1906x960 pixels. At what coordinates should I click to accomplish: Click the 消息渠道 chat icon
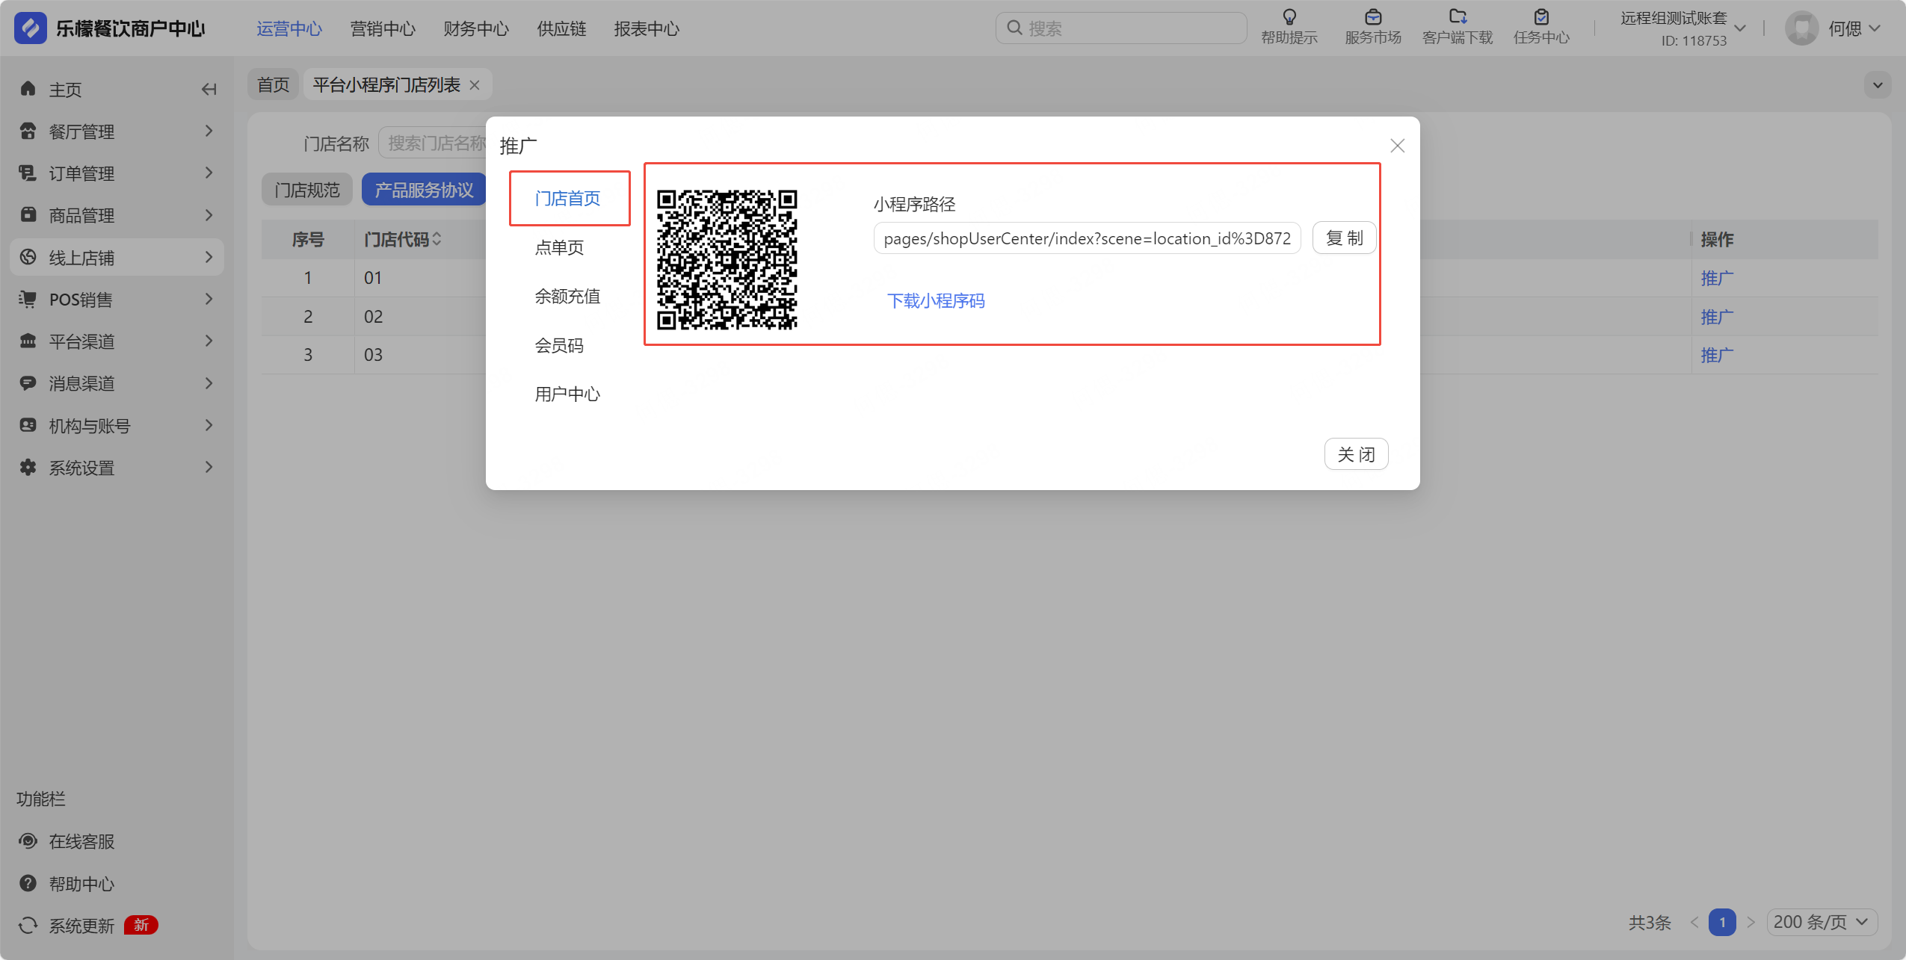tap(28, 383)
